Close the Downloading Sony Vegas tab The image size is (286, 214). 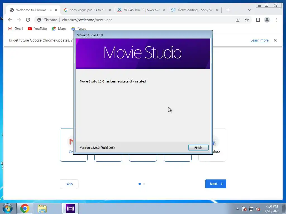coord(217,10)
